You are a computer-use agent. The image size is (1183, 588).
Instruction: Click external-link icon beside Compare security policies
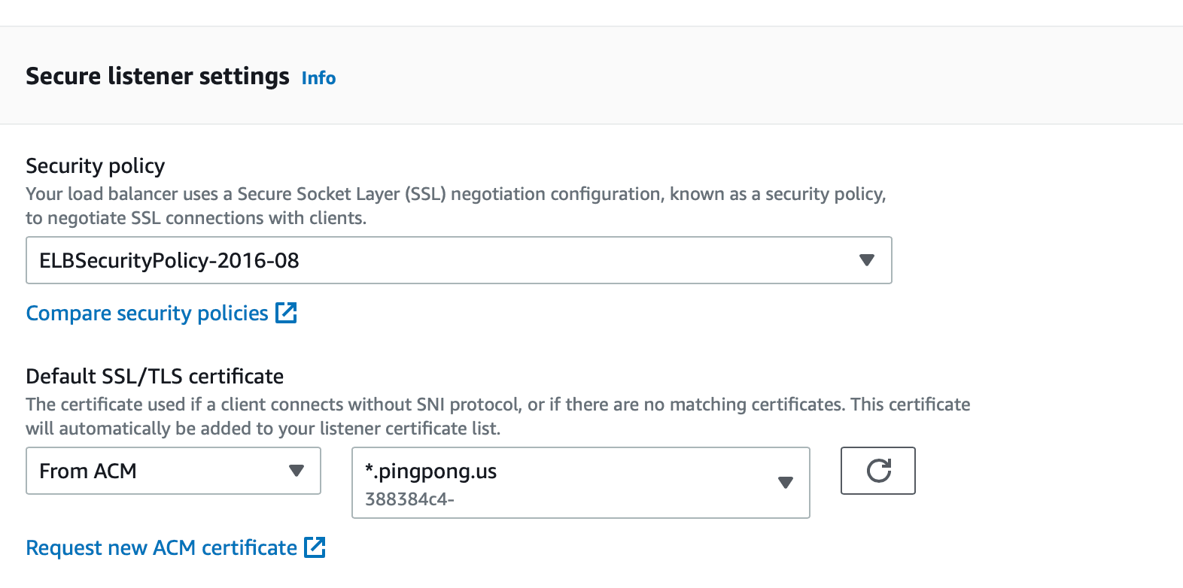(x=286, y=313)
